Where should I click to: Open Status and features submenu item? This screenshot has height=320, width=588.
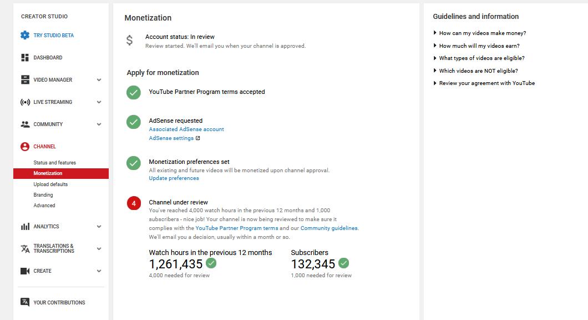[55, 163]
